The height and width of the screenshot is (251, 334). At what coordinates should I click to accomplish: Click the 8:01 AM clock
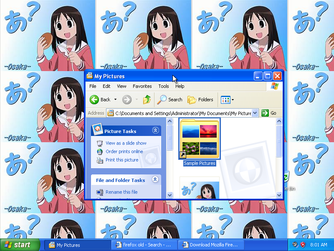point(319,245)
